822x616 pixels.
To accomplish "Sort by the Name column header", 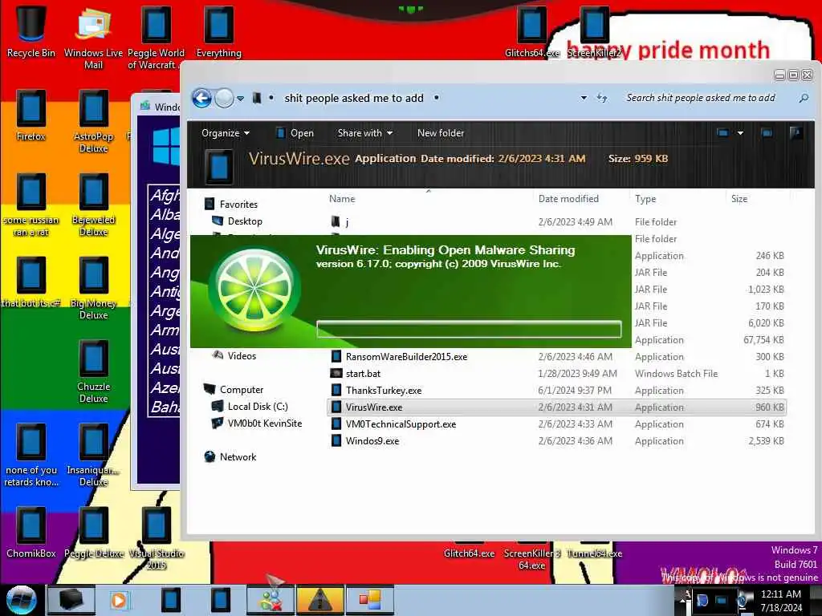I will click(x=342, y=199).
